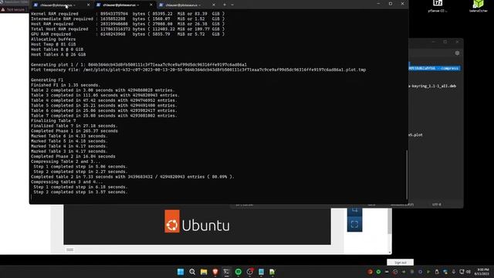Open a new terminal tab with plus
The height and width of the screenshot is (278, 494).
(225, 5)
